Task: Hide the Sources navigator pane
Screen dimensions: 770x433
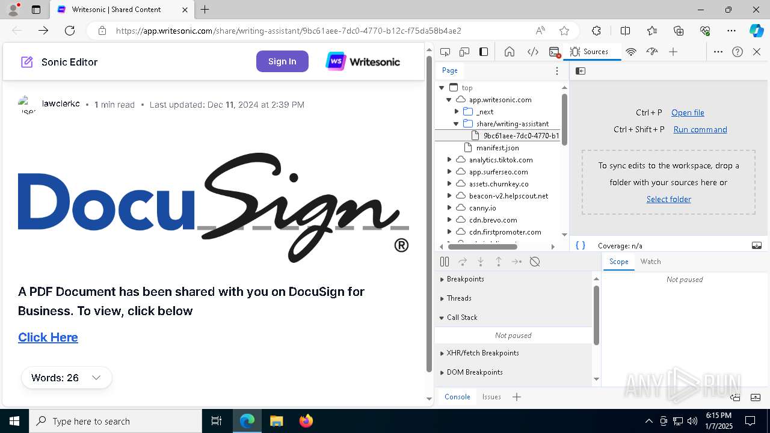Action: tap(581, 71)
